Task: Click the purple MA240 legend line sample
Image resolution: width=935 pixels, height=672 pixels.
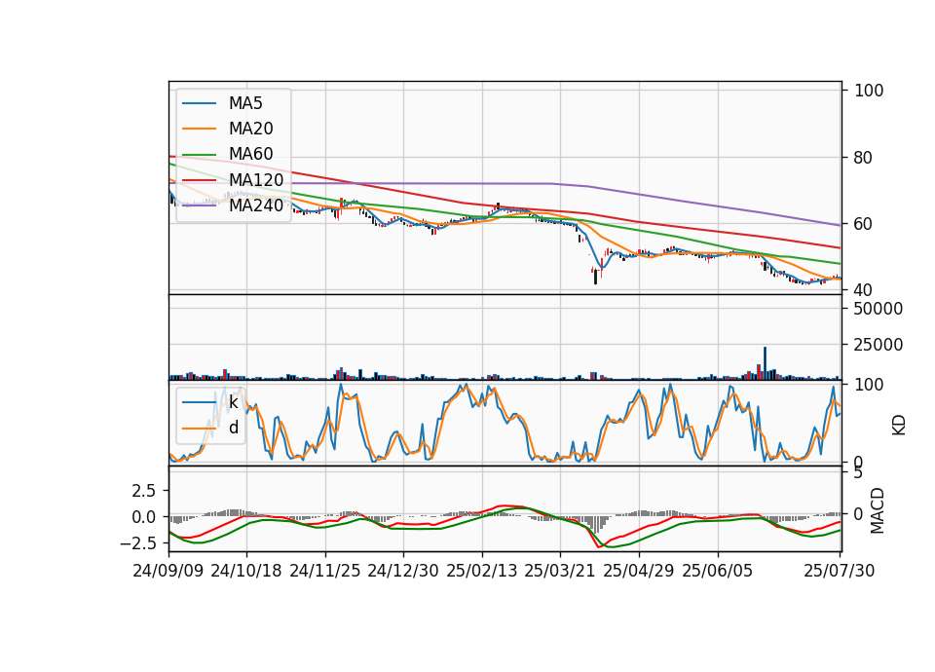Action: tap(199, 205)
